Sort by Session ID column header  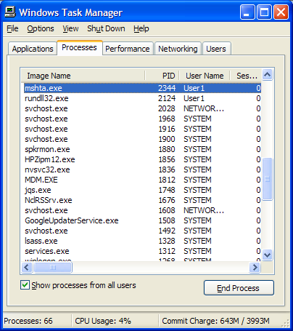[246, 76]
